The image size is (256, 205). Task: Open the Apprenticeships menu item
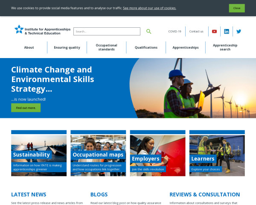pos(186,47)
